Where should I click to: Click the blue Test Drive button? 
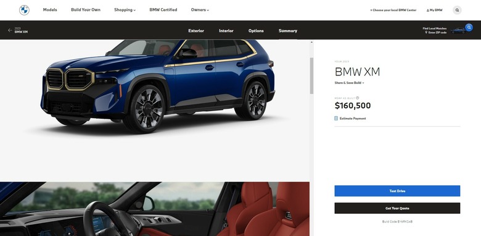[x=397, y=191]
